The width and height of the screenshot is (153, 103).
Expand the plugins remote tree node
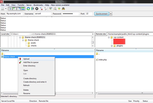[x=112, y=46]
